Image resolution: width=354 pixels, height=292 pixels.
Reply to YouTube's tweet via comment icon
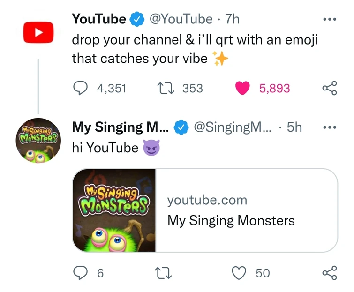click(81, 88)
